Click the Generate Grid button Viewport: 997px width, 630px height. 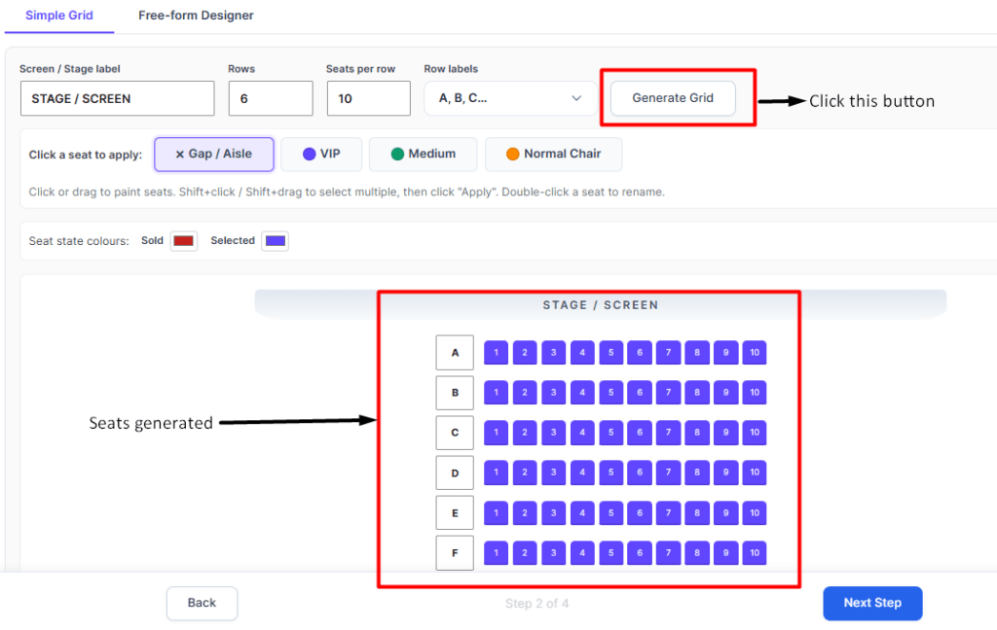tap(673, 98)
